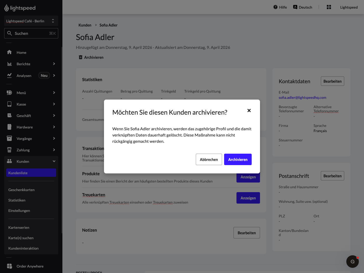Screen dimensions: 364x273
Task: Click Anzeigen for Produkte
Action: pos(248,178)
